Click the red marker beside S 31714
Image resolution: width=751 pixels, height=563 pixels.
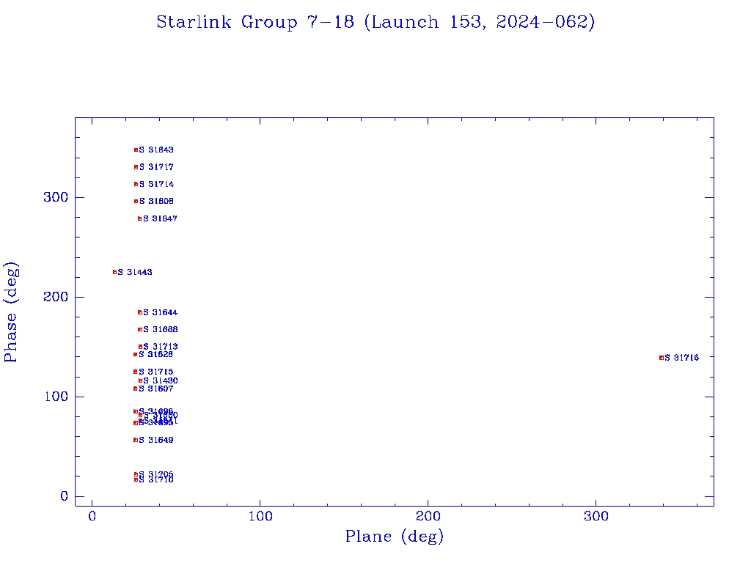tap(136, 184)
